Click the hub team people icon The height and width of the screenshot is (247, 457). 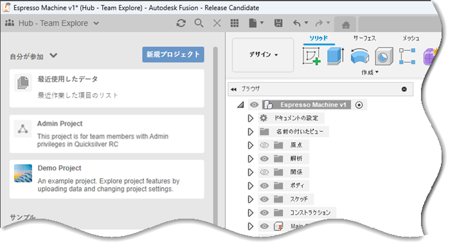[x=10, y=23]
